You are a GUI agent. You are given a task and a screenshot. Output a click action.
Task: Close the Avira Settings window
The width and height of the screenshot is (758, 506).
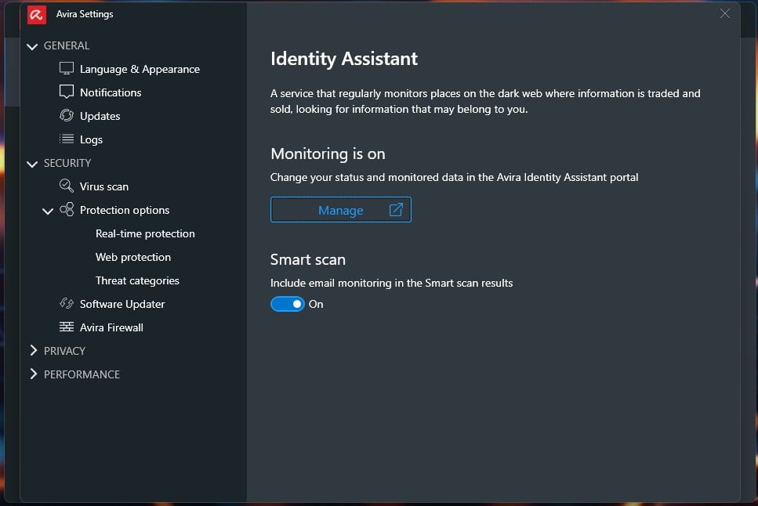pyautogui.click(x=724, y=13)
